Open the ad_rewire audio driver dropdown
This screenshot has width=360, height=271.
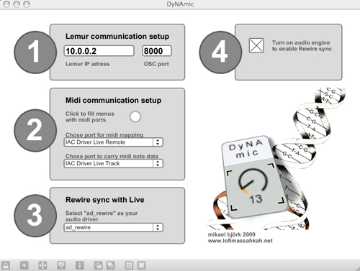pos(114,227)
